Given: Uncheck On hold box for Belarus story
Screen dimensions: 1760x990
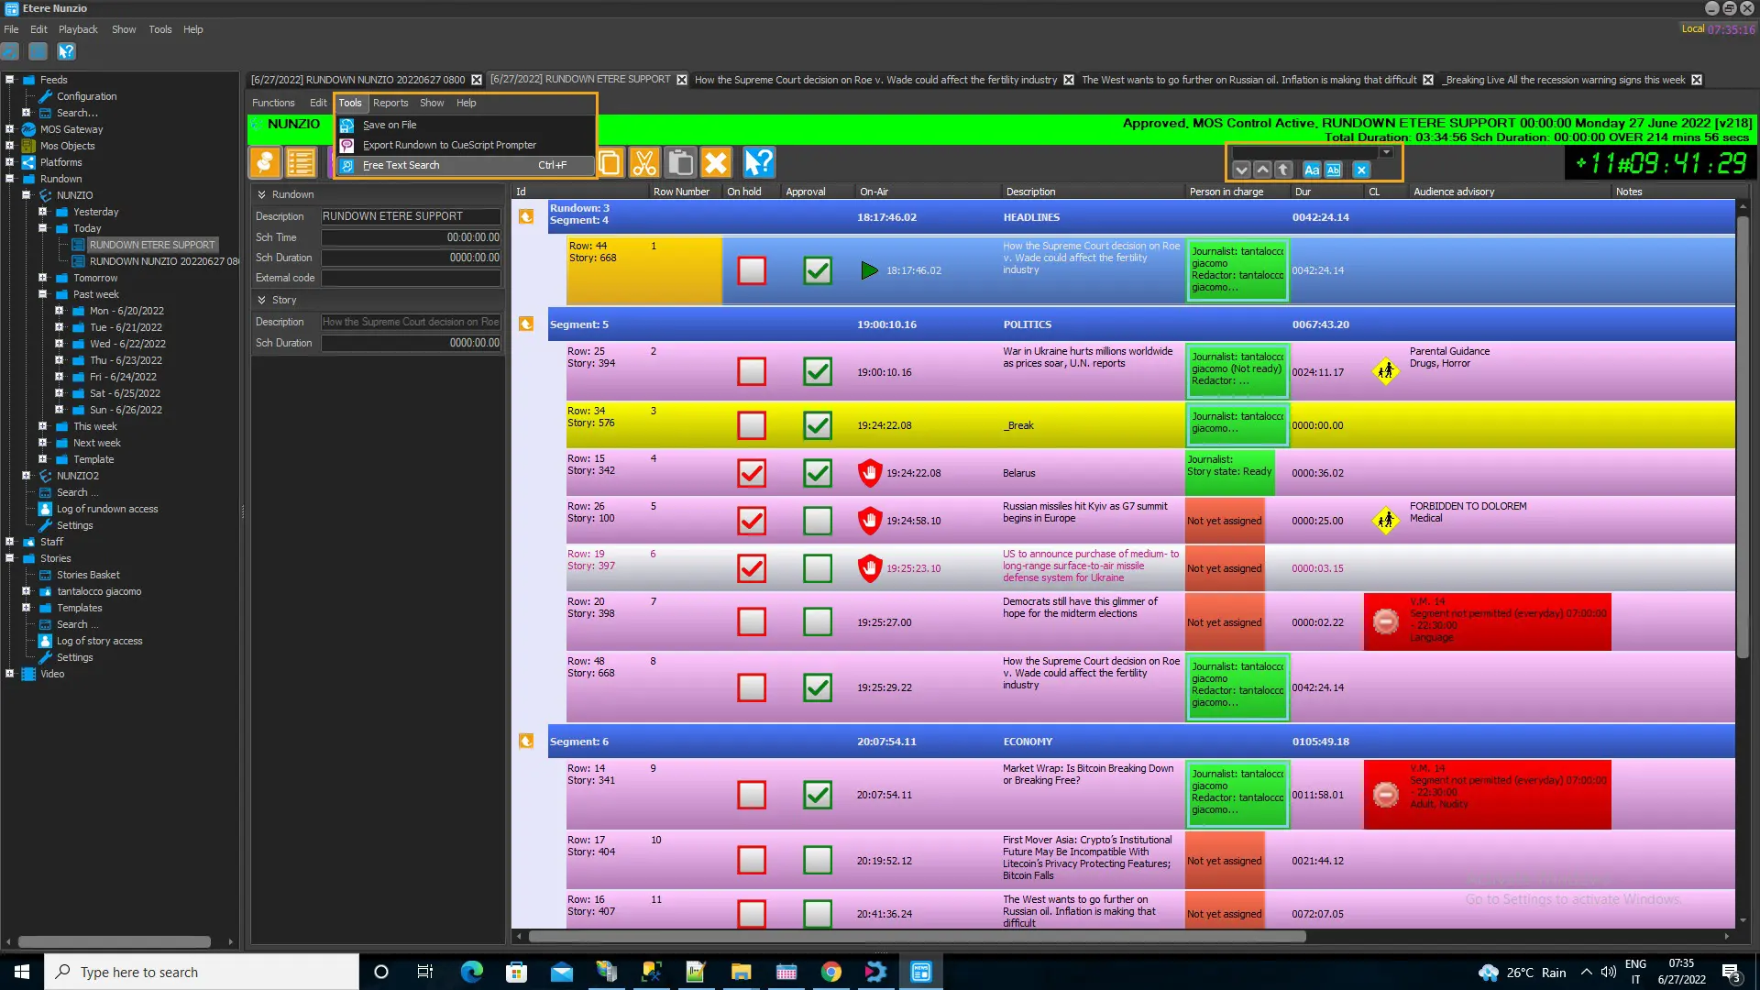Looking at the screenshot, I should (x=752, y=473).
